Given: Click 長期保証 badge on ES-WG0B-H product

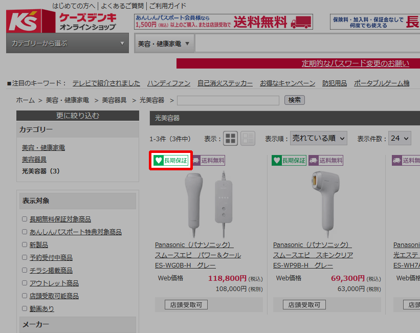Looking at the screenshot, I should coord(171,161).
